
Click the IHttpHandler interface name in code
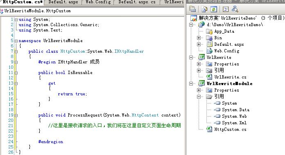pos(129,52)
